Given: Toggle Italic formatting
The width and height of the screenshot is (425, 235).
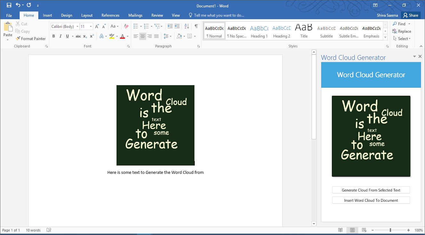Looking at the screenshot, I should pos(60,36).
